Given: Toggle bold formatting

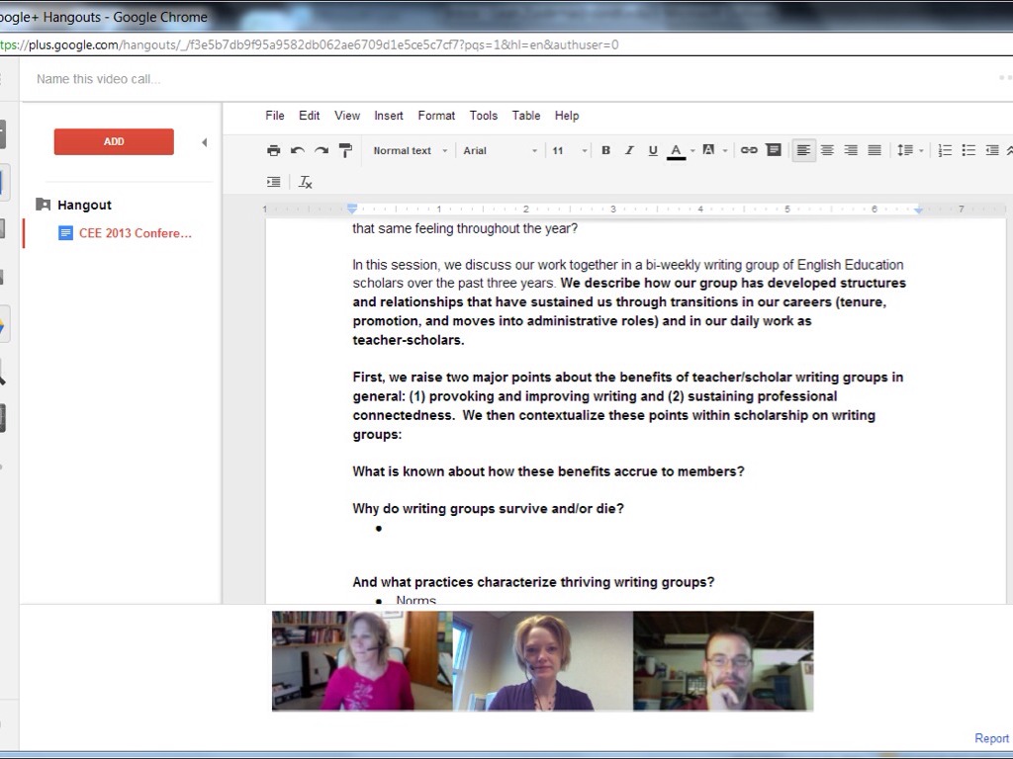Looking at the screenshot, I should [605, 150].
